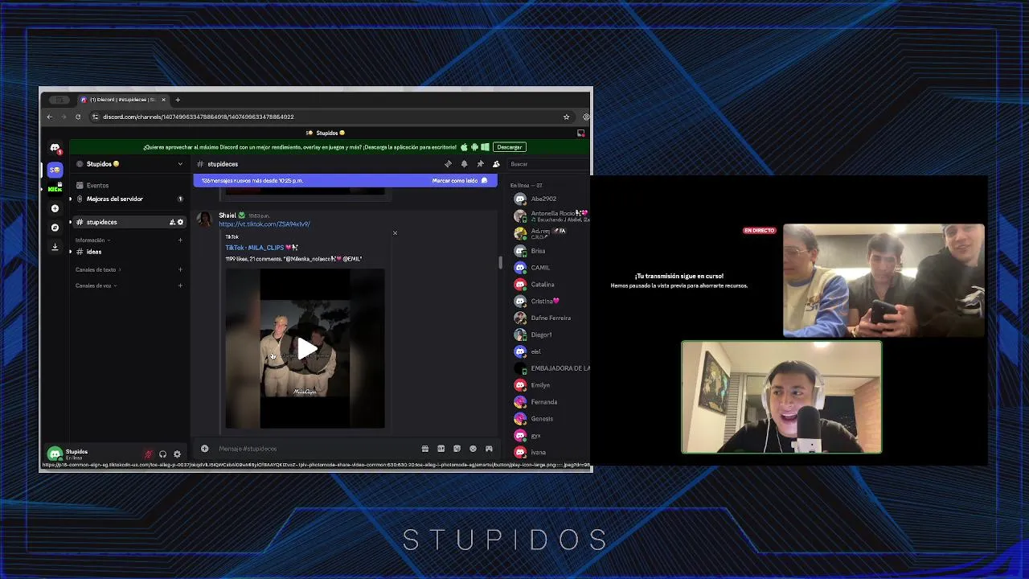Add channel to Información category
The height and width of the screenshot is (579, 1029).
(180, 240)
